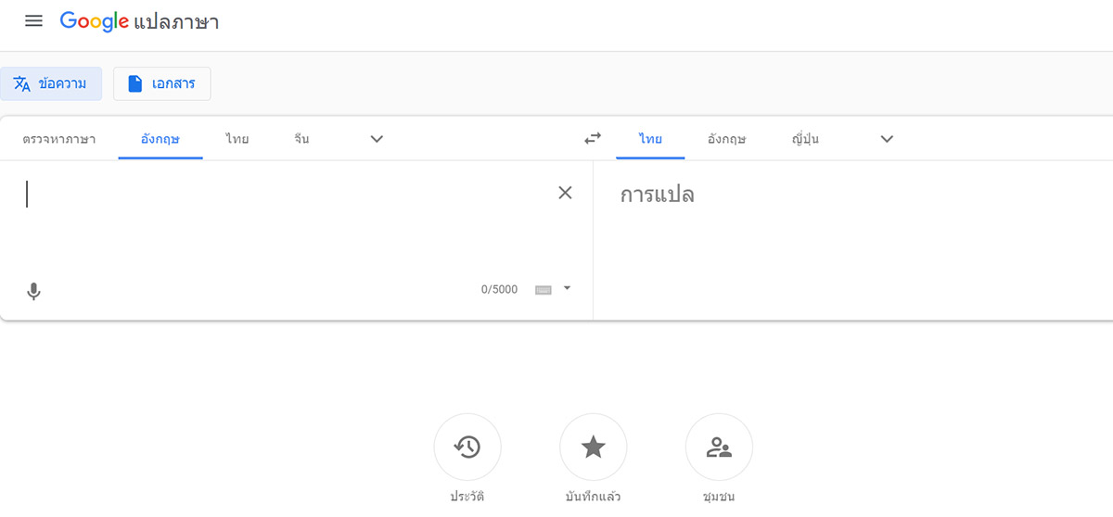Viewport: 1113px width, 517px height.
Task: Choose จีน as source language
Action: (x=301, y=139)
